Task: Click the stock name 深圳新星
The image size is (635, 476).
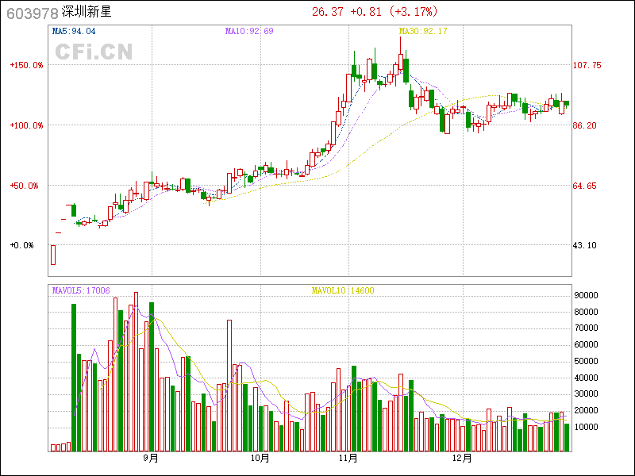Action: [90, 13]
